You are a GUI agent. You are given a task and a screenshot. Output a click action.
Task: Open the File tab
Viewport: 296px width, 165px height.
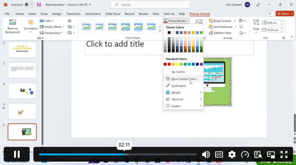[7, 14]
